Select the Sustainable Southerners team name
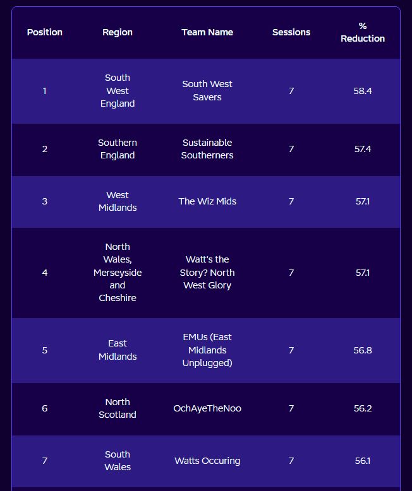The image size is (412, 491). pyautogui.click(x=207, y=149)
